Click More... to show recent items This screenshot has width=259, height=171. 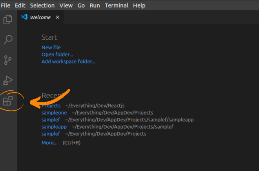(x=49, y=143)
